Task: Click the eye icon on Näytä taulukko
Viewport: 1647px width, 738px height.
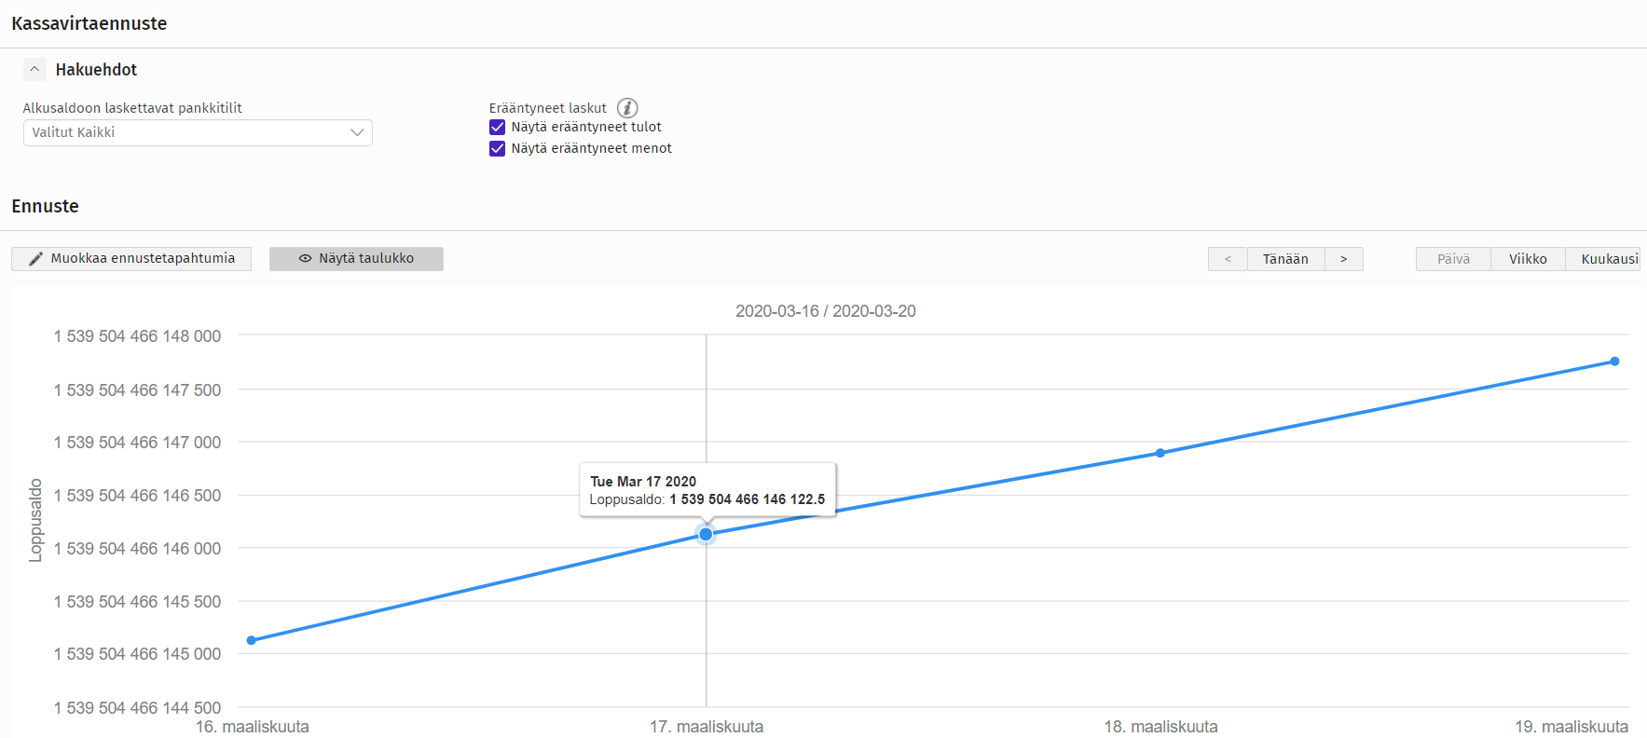Action: [x=305, y=259]
